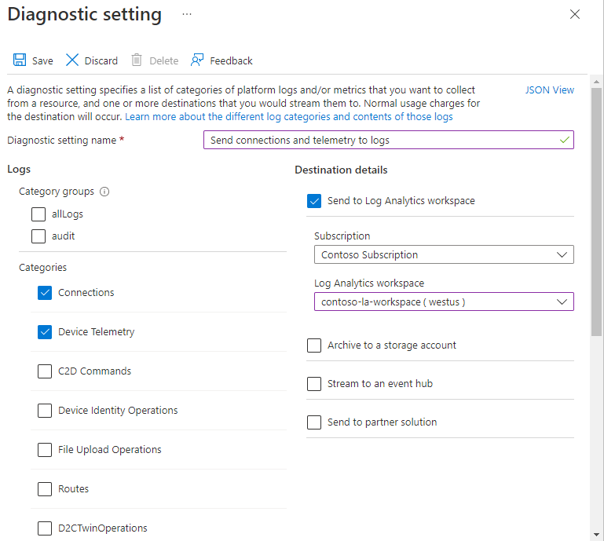Click the Save disk icon

point(20,60)
